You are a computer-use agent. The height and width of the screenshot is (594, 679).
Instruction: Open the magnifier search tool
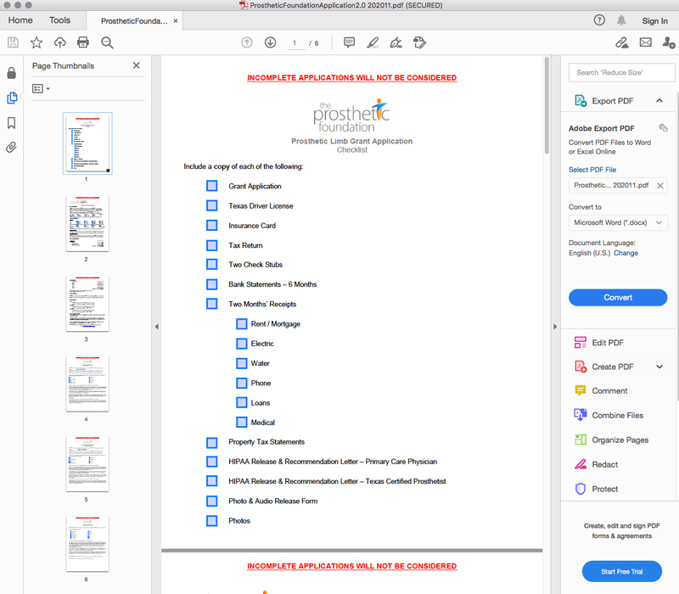[107, 42]
